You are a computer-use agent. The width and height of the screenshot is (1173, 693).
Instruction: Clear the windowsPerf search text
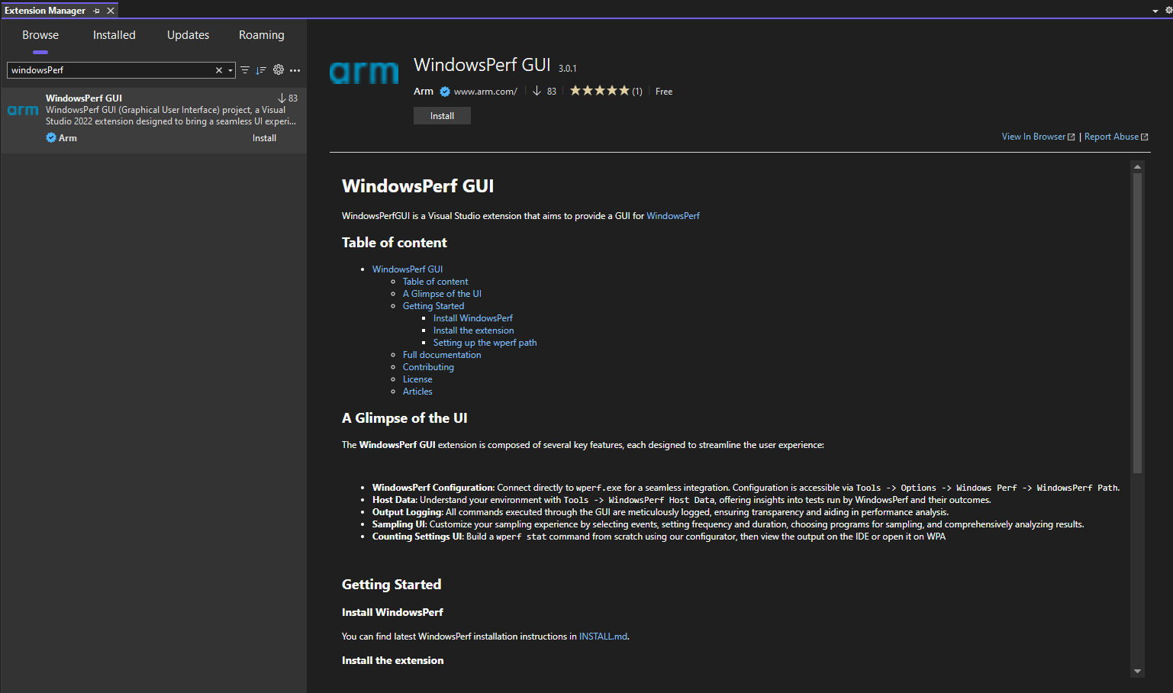click(x=219, y=70)
